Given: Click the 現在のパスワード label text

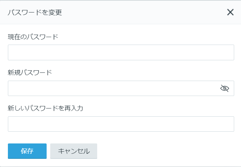Looking at the screenshot, I should (x=33, y=37).
